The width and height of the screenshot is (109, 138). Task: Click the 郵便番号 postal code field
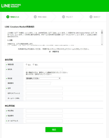tap(38, 83)
